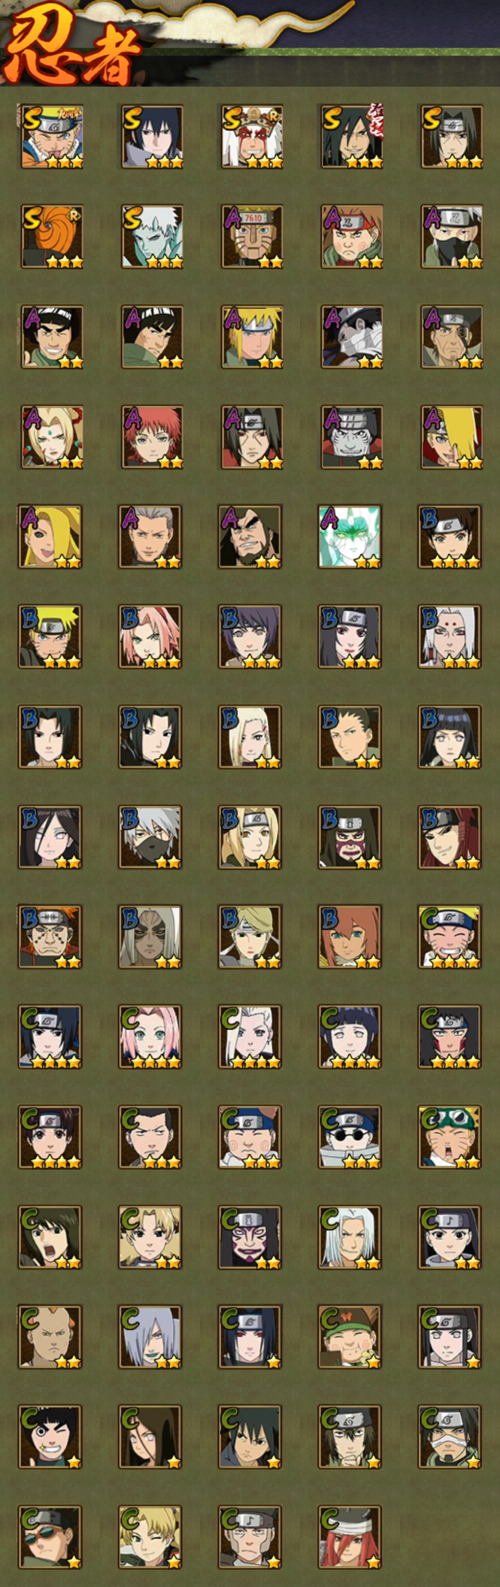The width and height of the screenshot is (500, 1587).
Task: Select the S-rank orange spiral mask ninja
Action: [x=52, y=237]
